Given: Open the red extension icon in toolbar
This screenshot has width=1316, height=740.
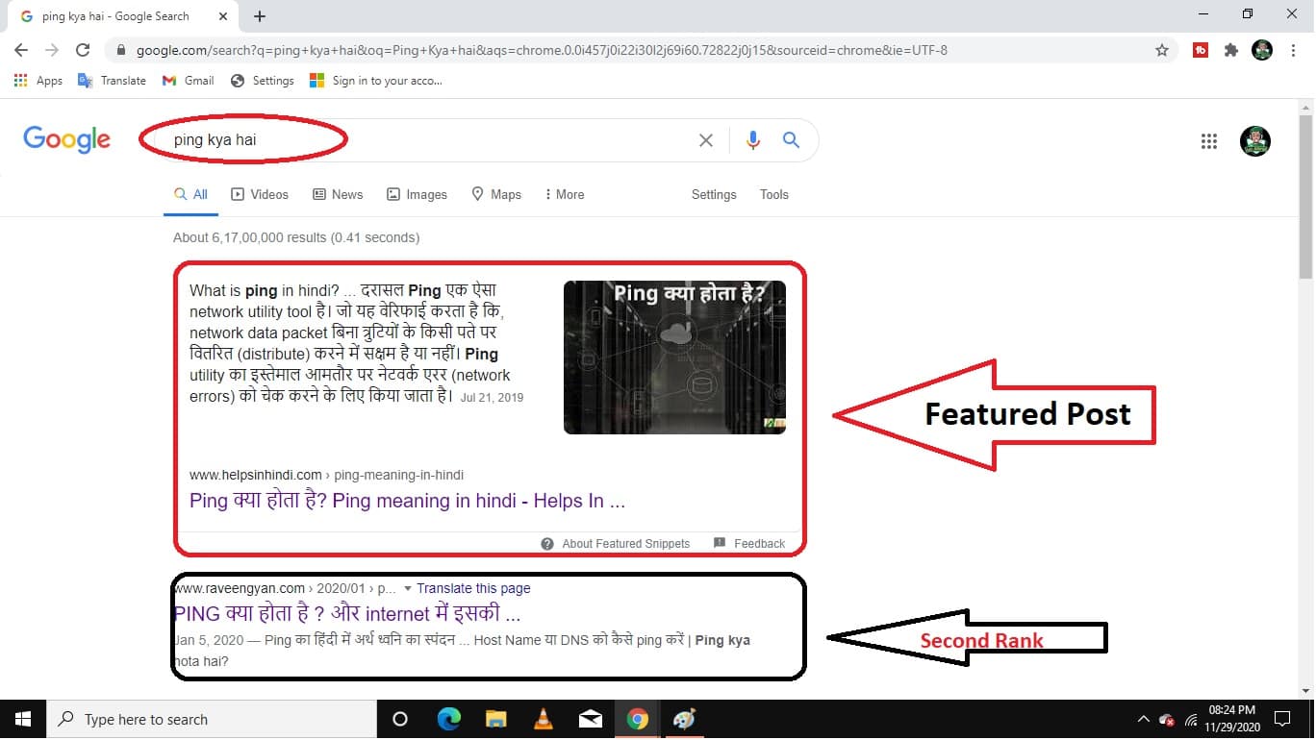Looking at the screenshot, I should click(1201, 50).
